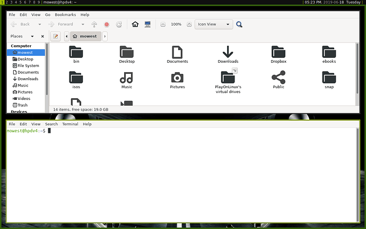Go up one folder with Up arrow
The width and height of the screenshot is (366, 229).
click(x=94, y=24)
